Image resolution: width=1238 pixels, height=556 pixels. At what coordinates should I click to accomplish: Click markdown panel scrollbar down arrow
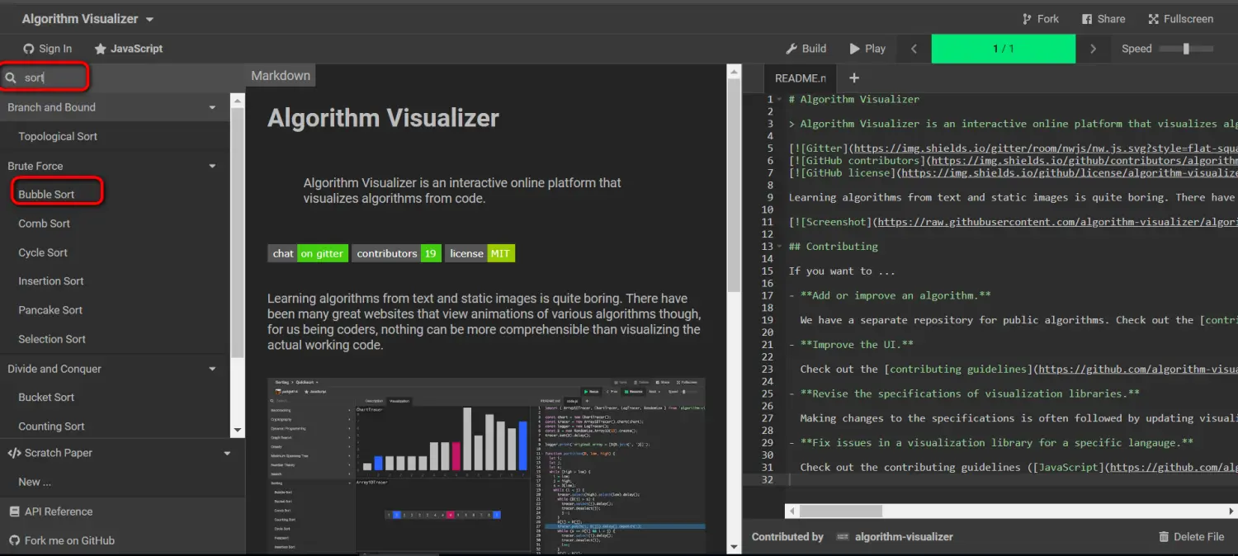coord(734,546)
